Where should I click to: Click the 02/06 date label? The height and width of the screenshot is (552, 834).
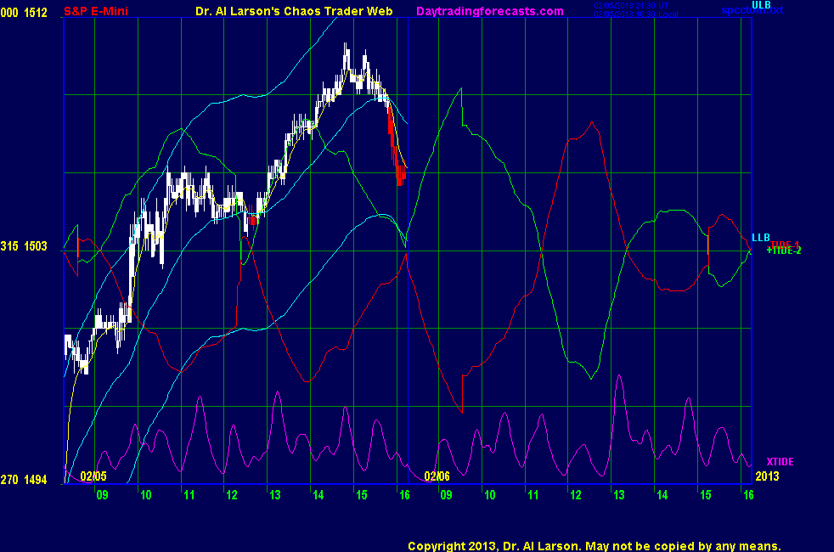click(x=437, y=476)
